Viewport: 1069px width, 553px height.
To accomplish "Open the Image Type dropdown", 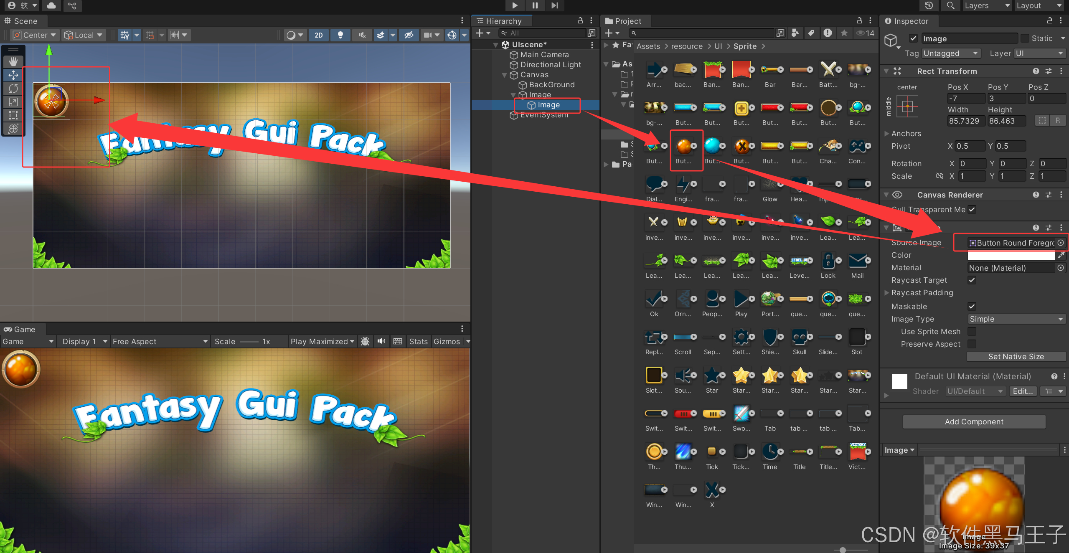I will point(1016,319).
